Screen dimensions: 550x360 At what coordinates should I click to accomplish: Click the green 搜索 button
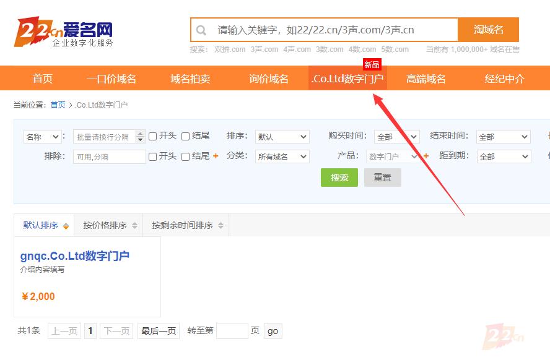(x=339, y=177)
